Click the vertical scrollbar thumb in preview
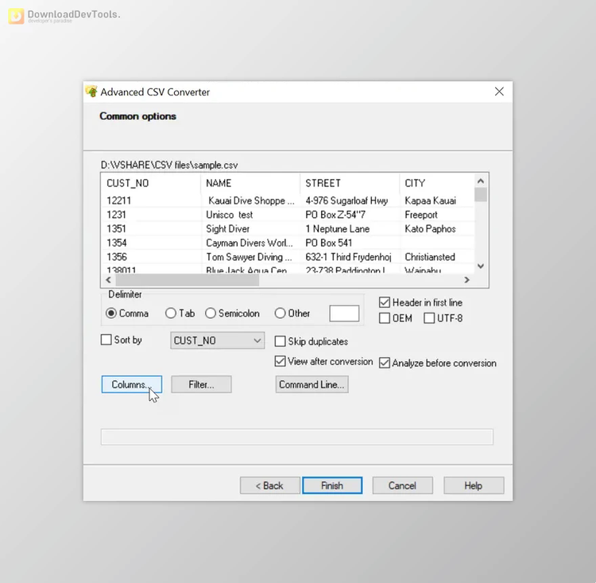Viewport: 596px width, 583px height. pos(481,194)
